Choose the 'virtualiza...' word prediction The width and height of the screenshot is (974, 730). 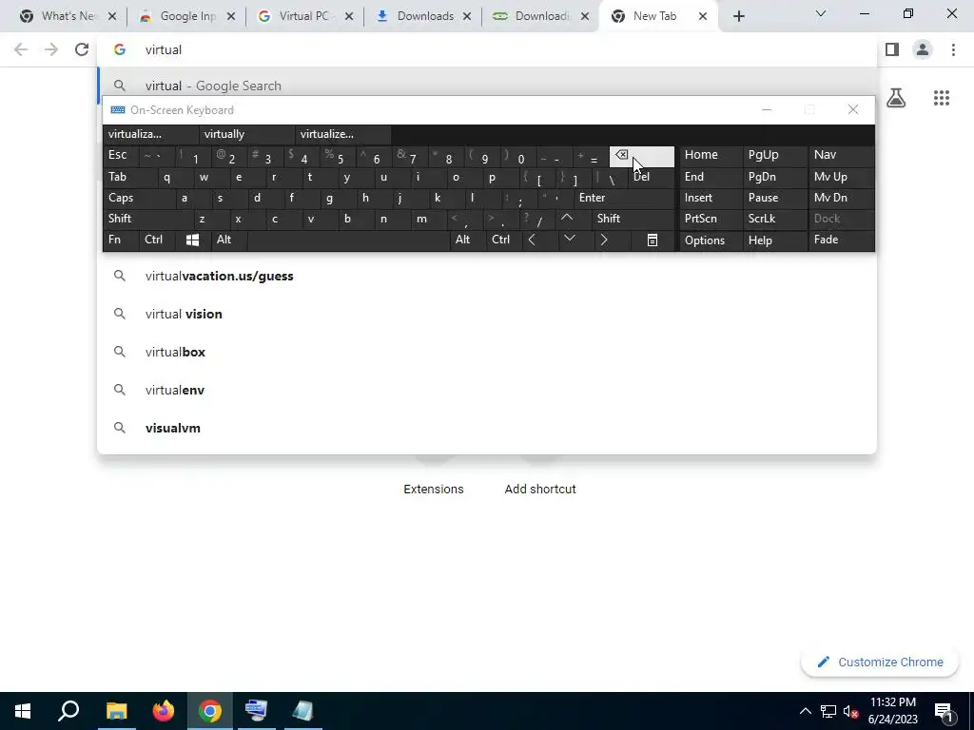(151, 134)
